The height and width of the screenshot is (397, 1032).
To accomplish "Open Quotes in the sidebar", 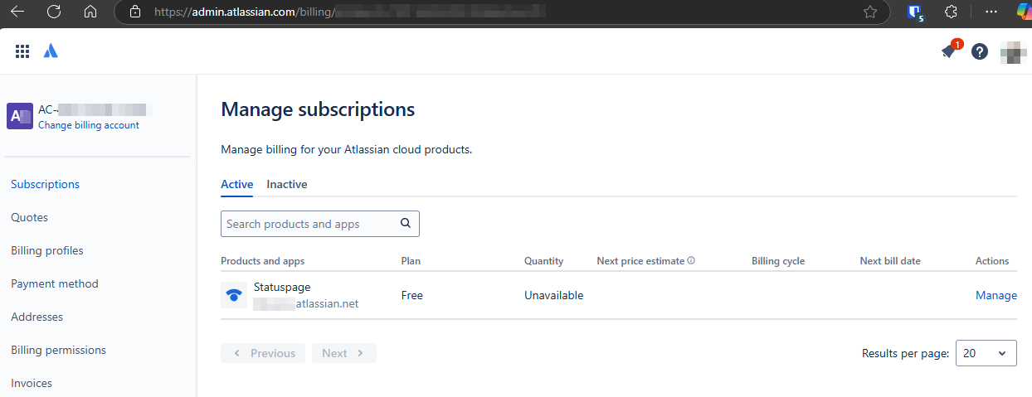I will tap(29, 217).
